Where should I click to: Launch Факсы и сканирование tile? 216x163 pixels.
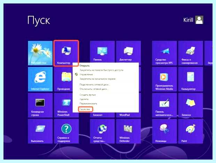191,53
